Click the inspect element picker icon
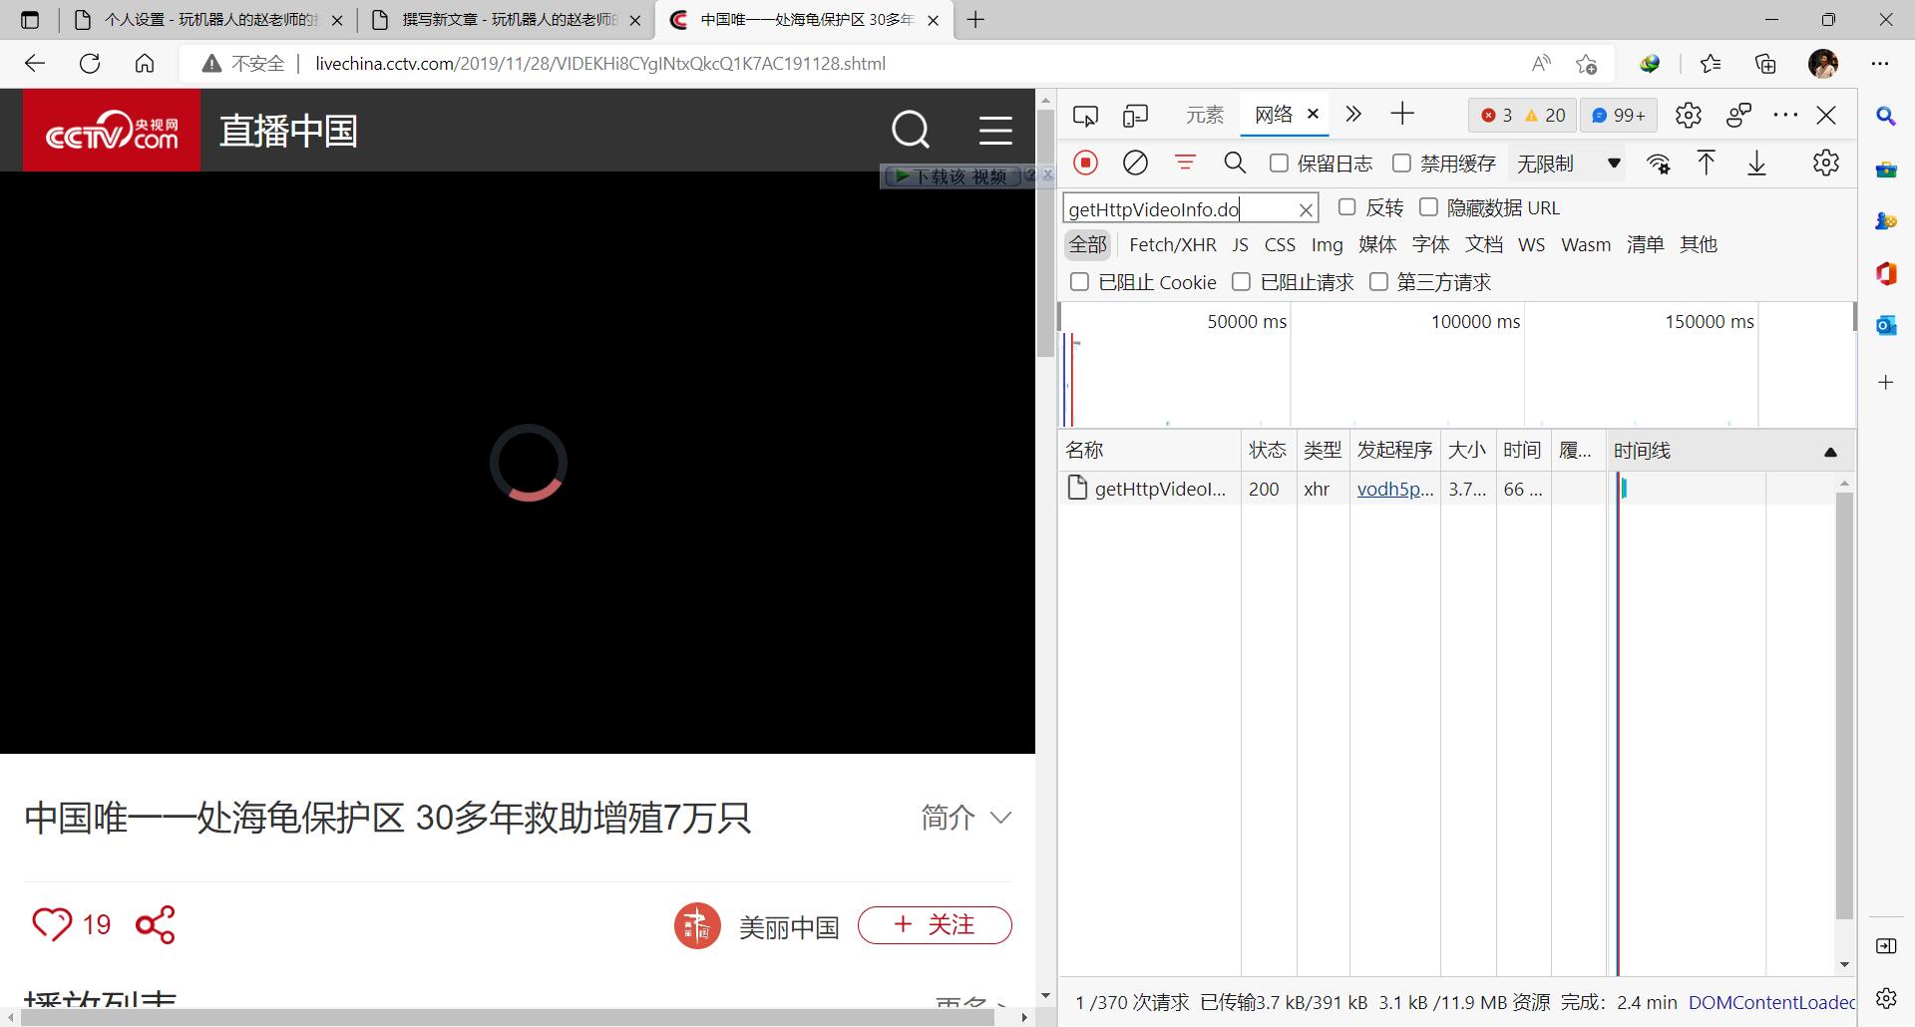Image resolution: width=1915 pixels, height=1027 pixels. coord(1085,116)
